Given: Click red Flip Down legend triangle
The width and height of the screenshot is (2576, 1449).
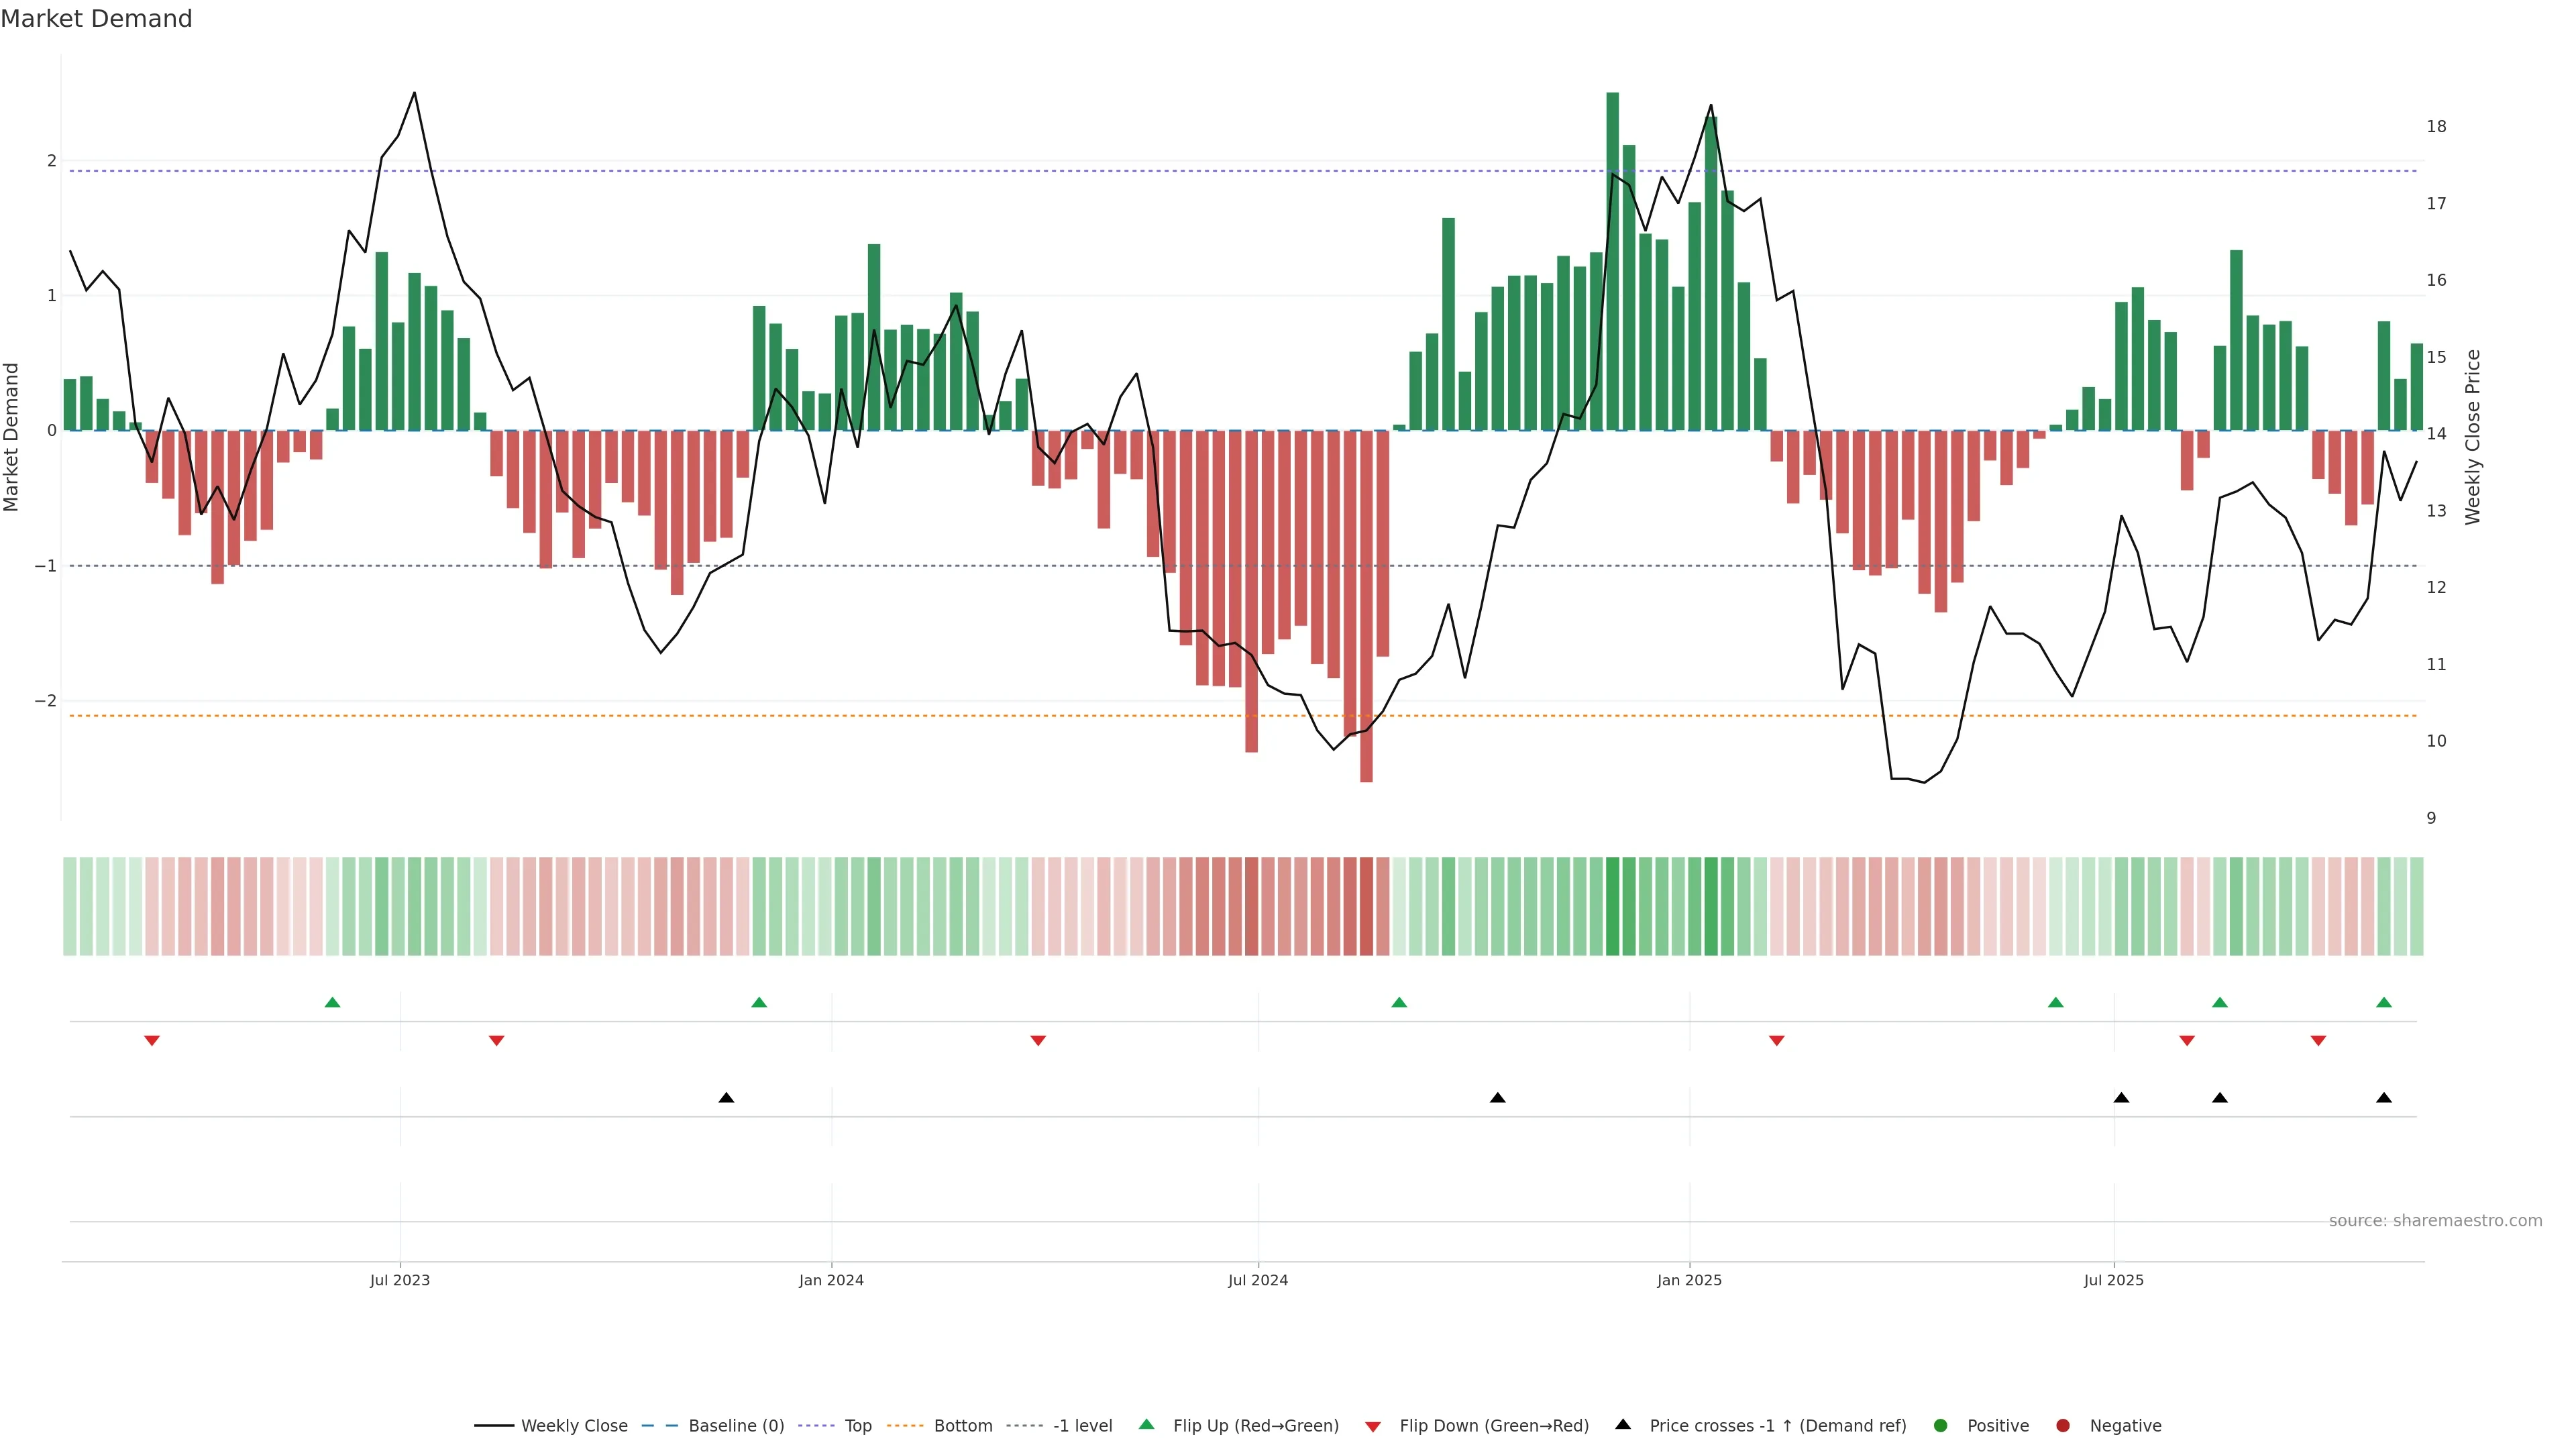Looking at the screenshot, I should click(x=1373, y=1427).
